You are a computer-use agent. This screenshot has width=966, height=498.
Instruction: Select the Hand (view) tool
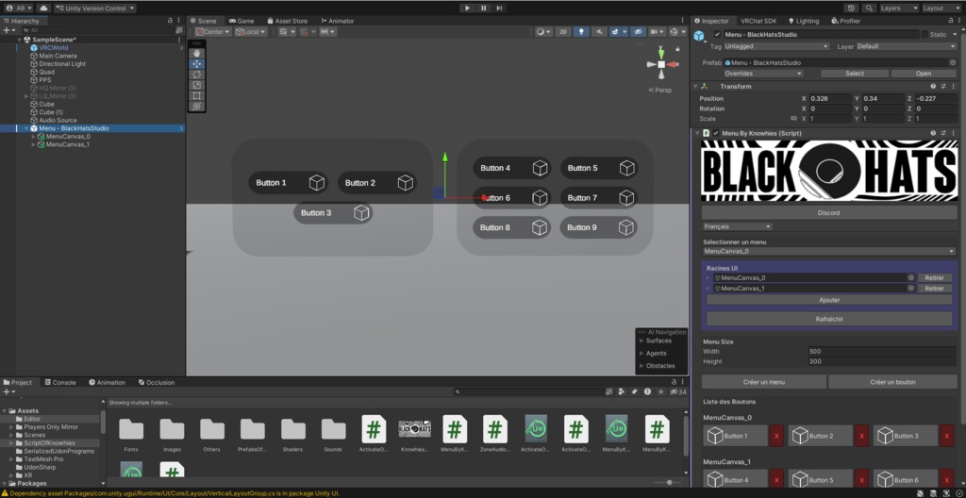point(196,54)
